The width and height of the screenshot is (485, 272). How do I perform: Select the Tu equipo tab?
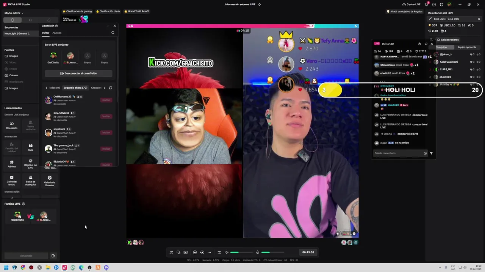point(441,47)
